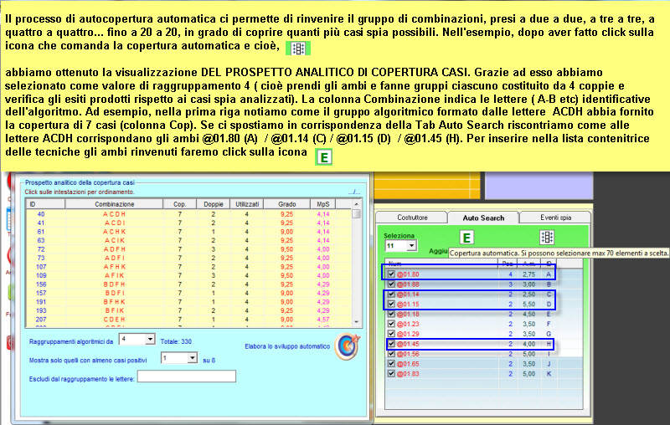Image resolution: width=670 pixels, height=425 pixels.
Task: Select row ID 40 combination A C D H
Action: [x=189, y=214]
